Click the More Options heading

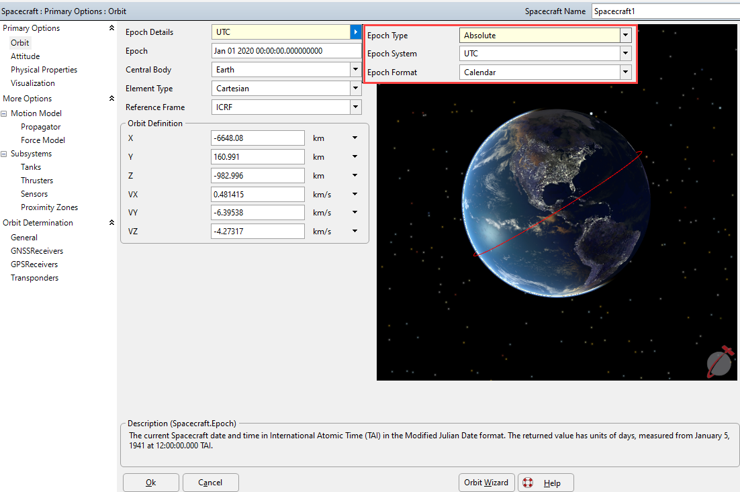coord(28,99)
